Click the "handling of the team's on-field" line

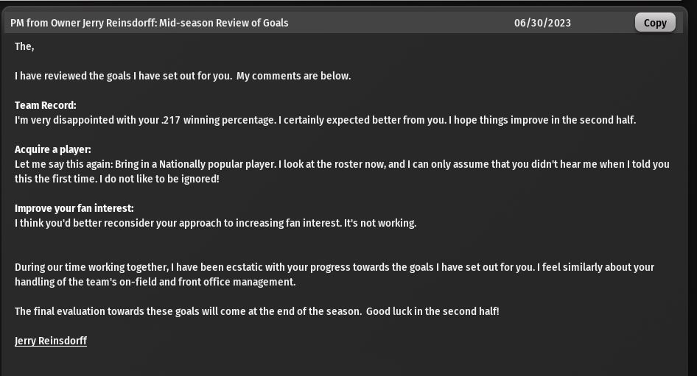pos(155,282)
